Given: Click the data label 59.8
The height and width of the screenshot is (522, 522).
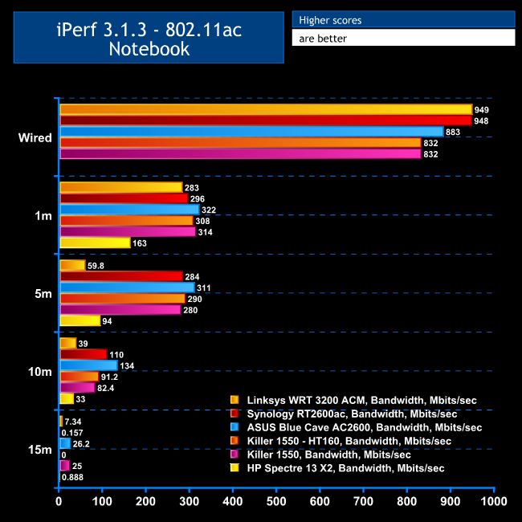Looking at the screenshot, I should [96, 266].
